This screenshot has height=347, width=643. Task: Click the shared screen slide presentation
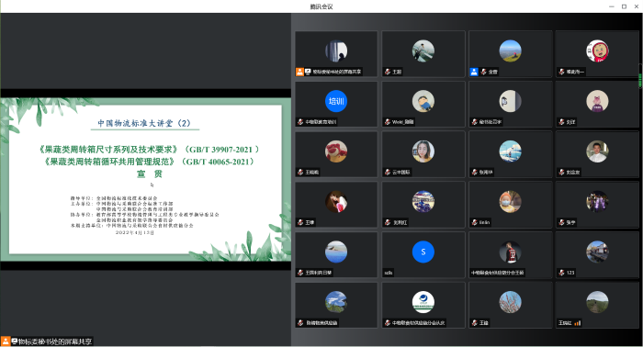[145, 179]
